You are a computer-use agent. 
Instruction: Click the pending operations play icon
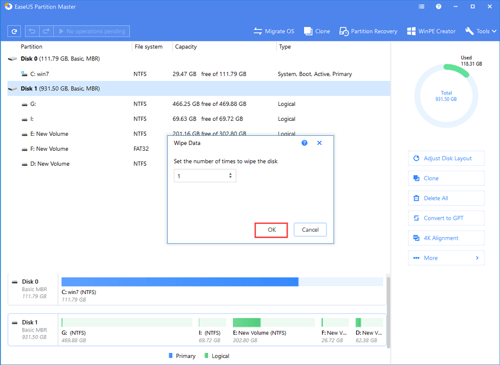tap(62, 31)
